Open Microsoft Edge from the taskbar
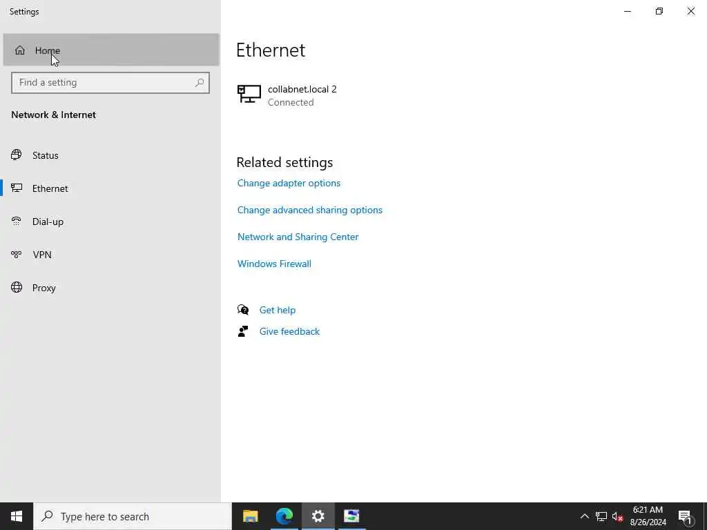The width and height of the screenshot is (707, 530). (x=284, y=516)
